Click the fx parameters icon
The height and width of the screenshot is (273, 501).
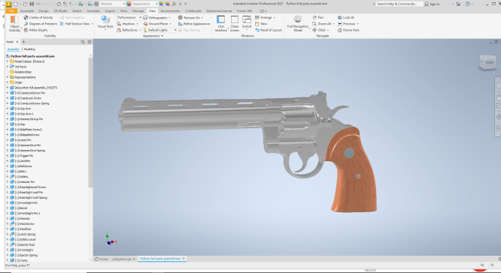tap(174, 4)
